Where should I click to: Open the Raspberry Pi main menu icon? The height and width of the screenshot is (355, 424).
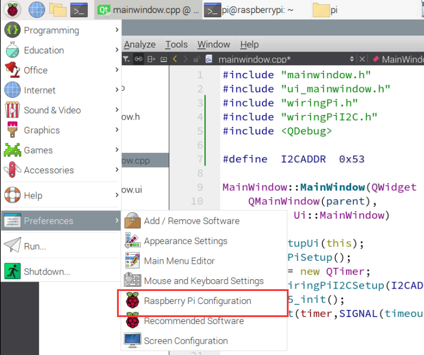pos(12,9)
